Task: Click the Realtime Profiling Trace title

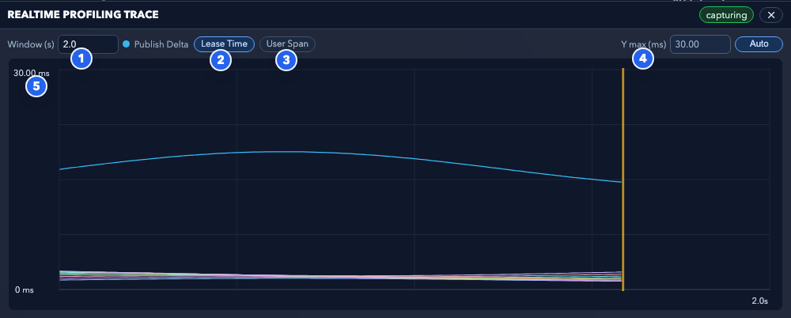Action: click(x=83, y=15)
